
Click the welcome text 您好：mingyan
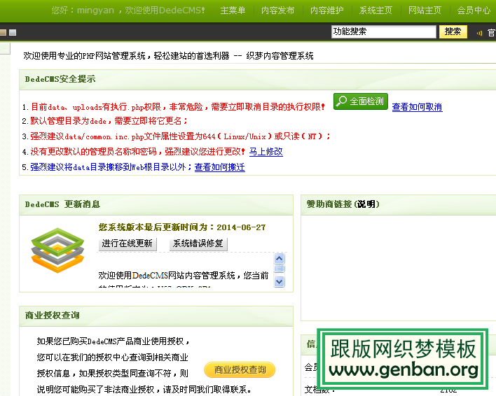83,10
